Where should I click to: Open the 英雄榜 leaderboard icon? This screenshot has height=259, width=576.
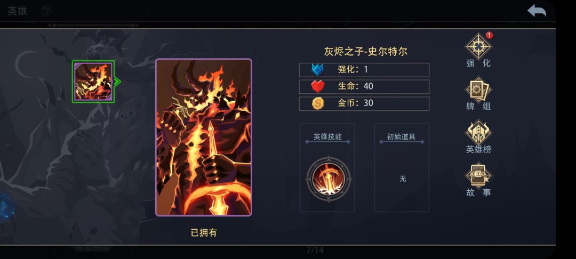coord(478,132)
